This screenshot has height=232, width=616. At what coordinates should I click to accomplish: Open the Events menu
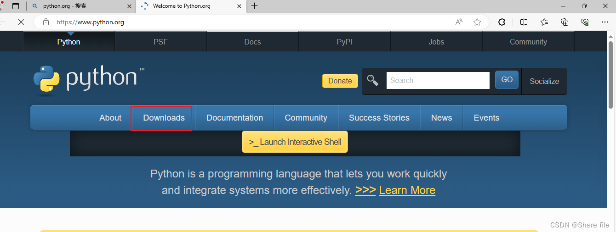[486, 118]
